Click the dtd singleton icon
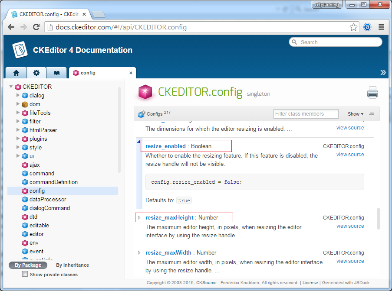The width and height of the screenshot is (392, 291). [25, 217]
